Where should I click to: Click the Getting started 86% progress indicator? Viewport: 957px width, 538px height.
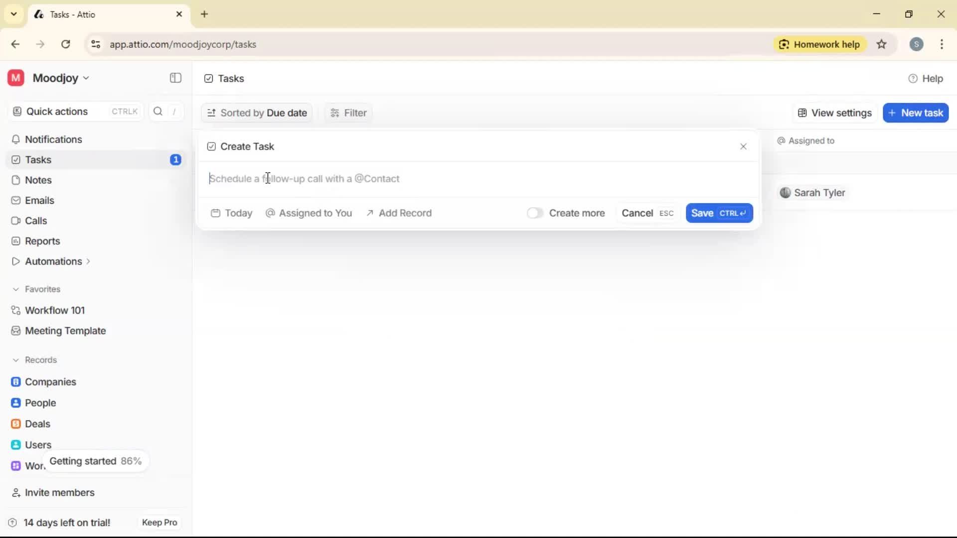click(96, 461)
